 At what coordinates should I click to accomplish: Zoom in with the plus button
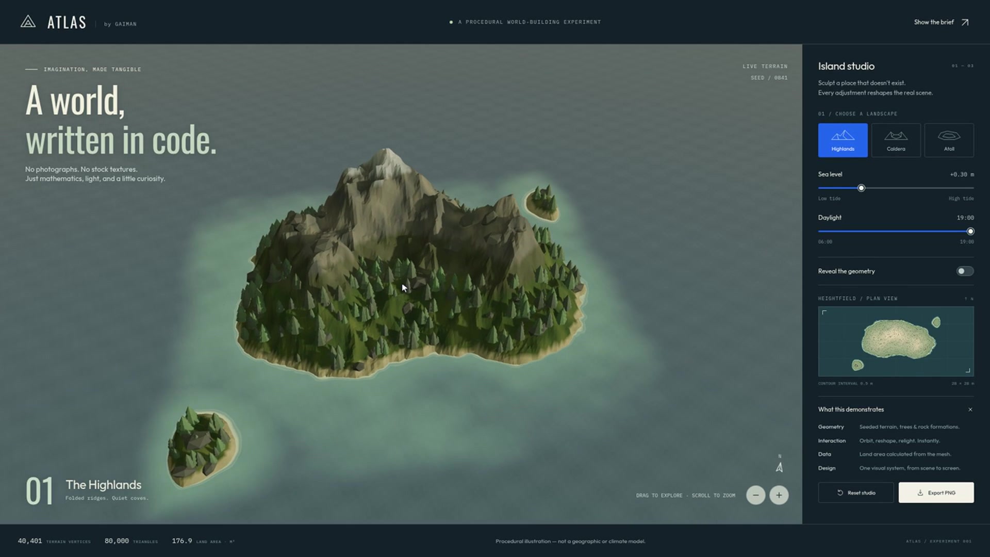tap(779, 495)
